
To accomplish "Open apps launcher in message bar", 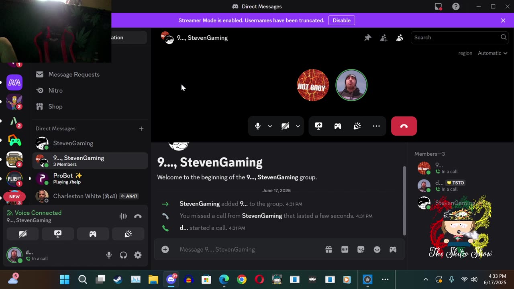I will pos(393,249).
